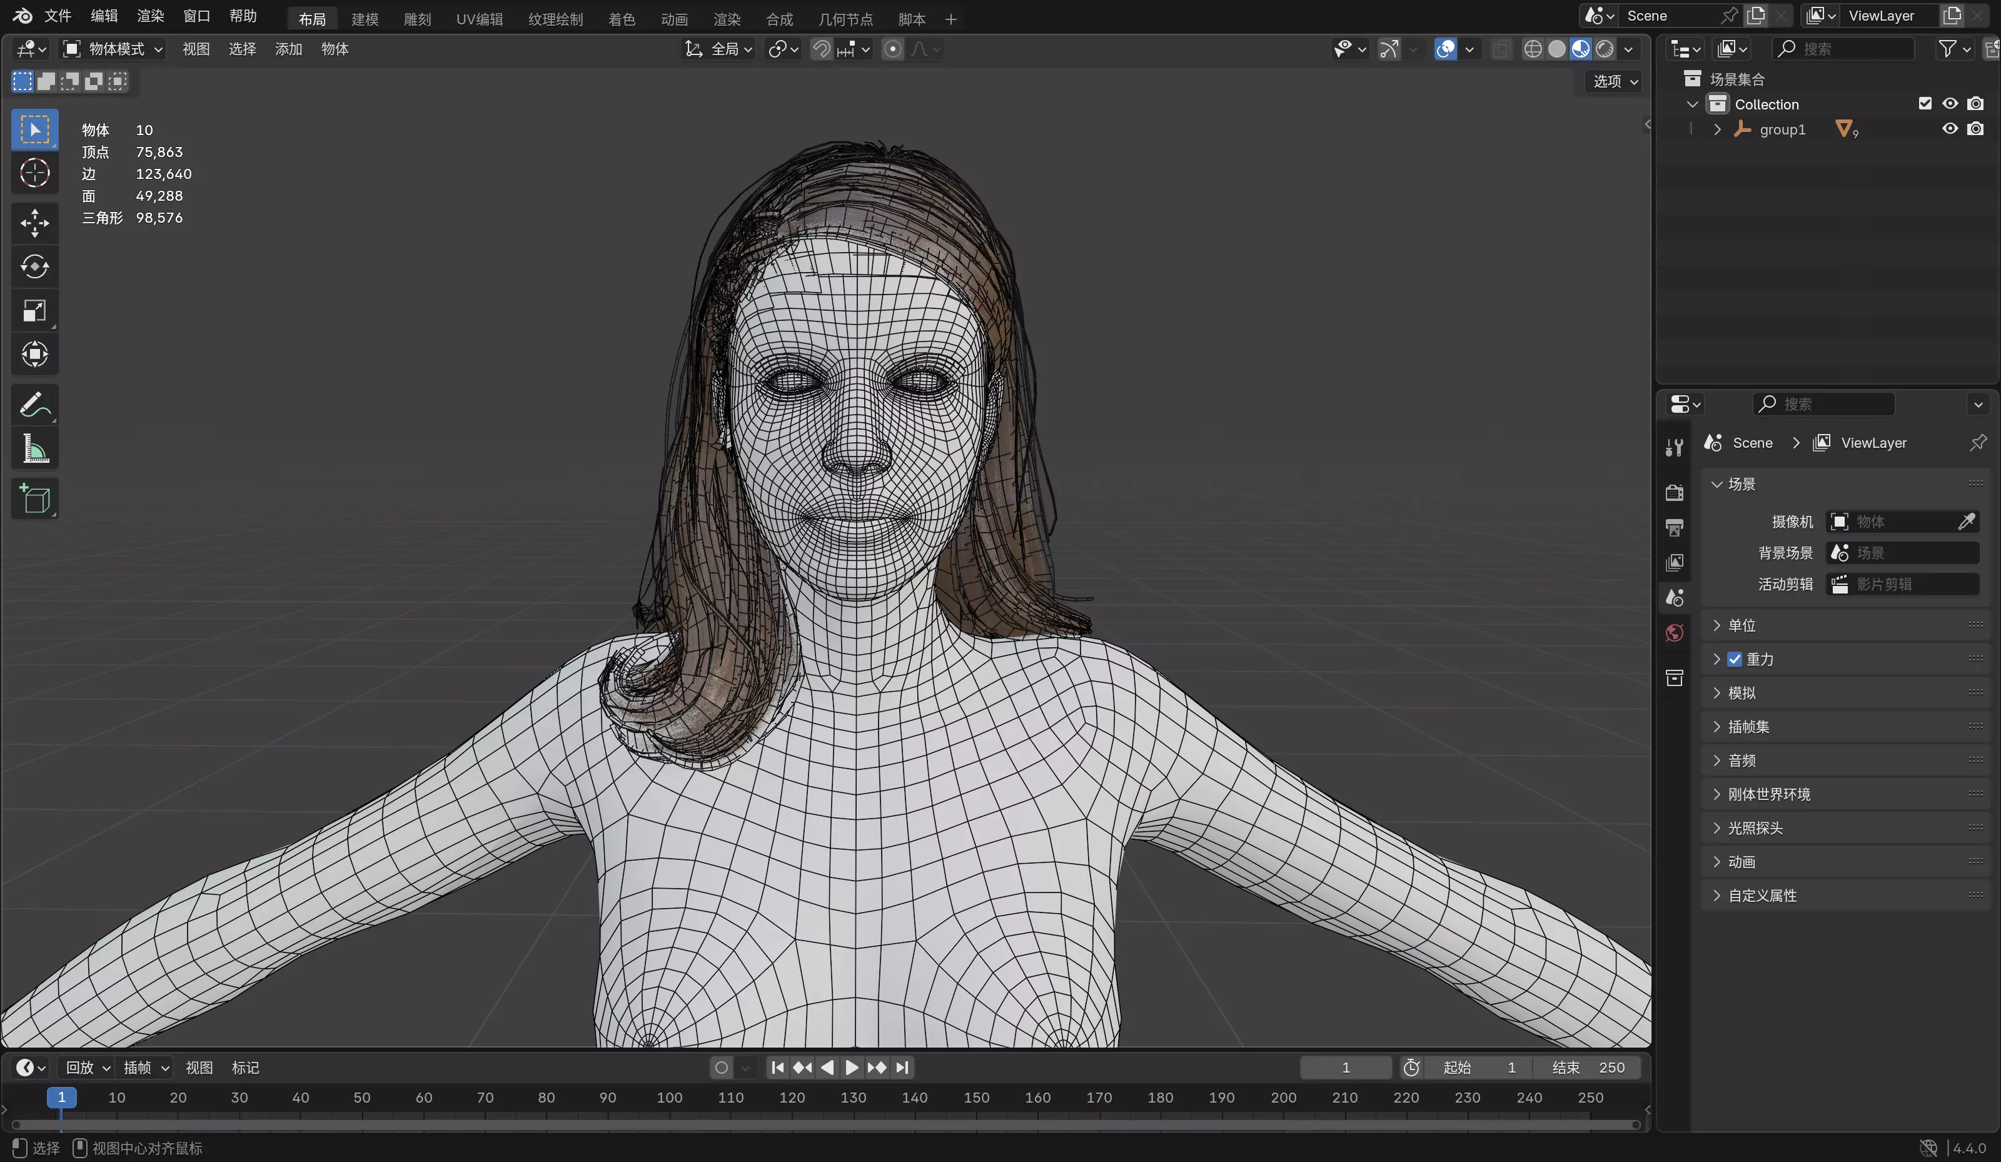This screenshot has height=1162, width=2001.
Task: Switch to rendered viewport shading
Action: coord(1604,49)
